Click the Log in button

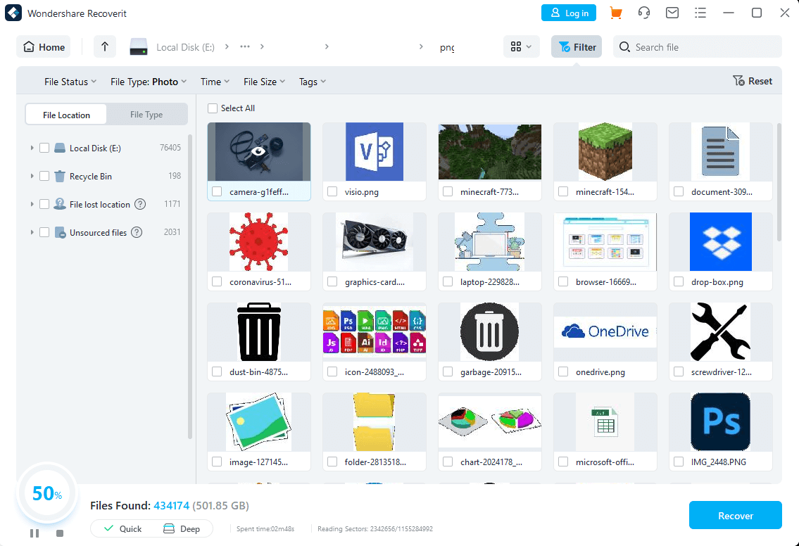pyautogui.click(x=569, y=13)
